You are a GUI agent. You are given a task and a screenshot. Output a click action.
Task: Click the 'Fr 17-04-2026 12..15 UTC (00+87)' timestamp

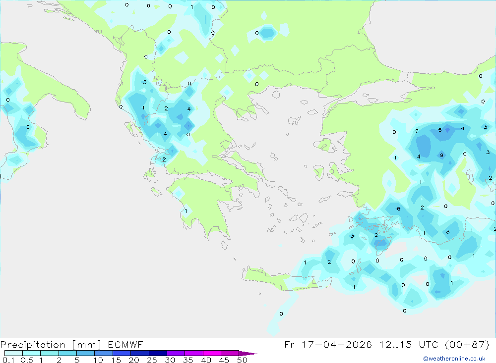[387, 344]
